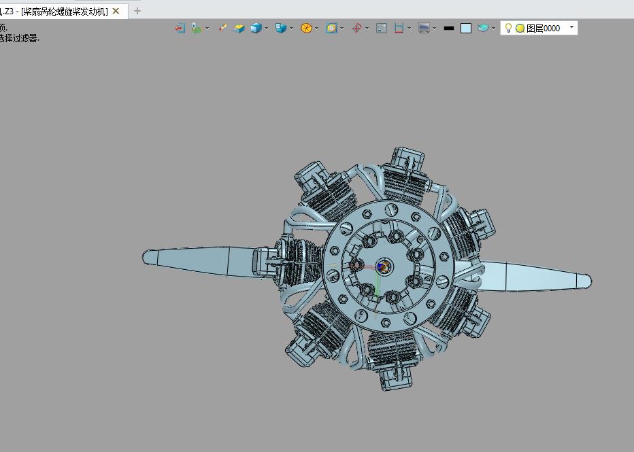Pick the light blue face color swatch
The width and height of the screenshot is (634, 452).
[x=466, y=29]
